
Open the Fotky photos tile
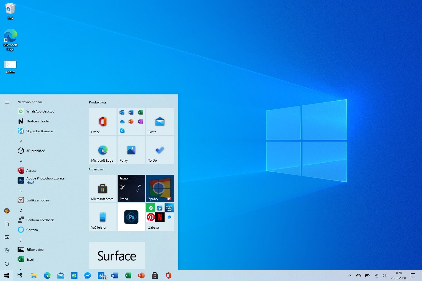tap(131, 150)
